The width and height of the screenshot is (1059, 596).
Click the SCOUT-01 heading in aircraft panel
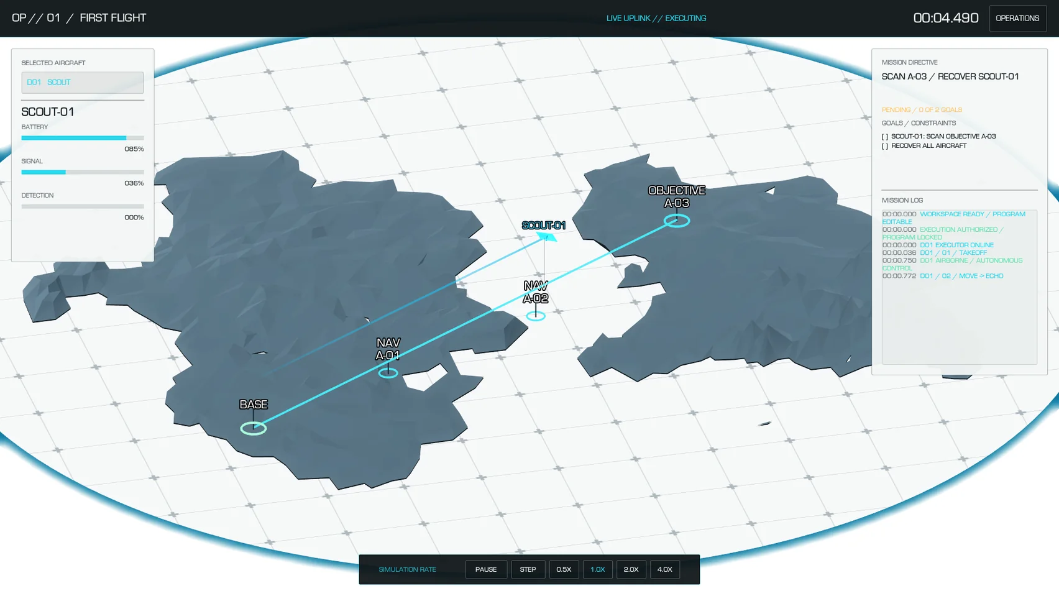tap(48, 112)
